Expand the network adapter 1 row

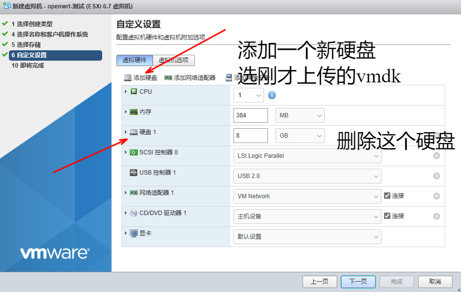126,193
